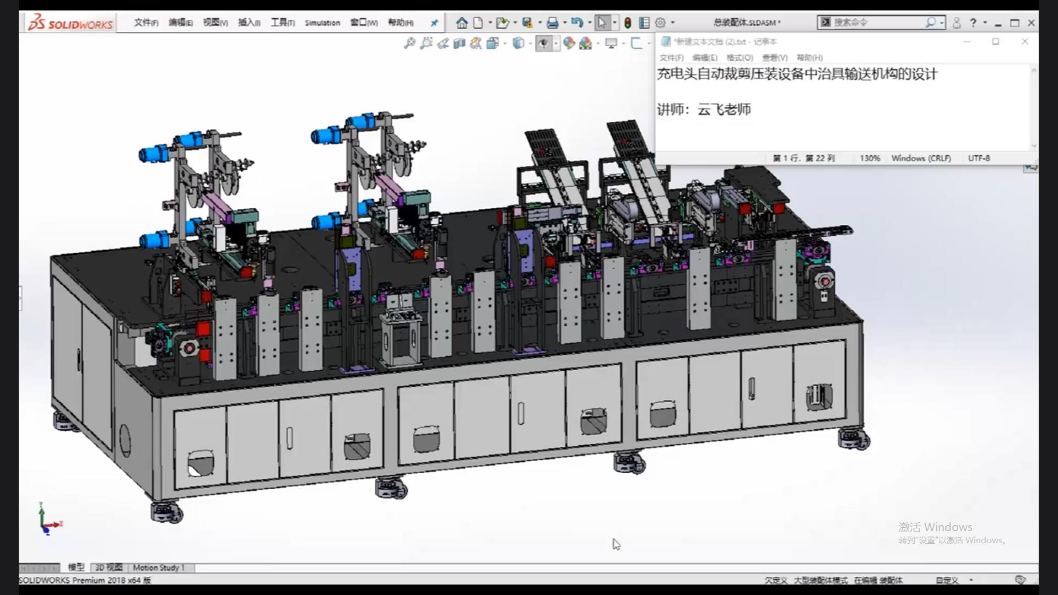Open 文件(F) menu in Notepad
Screen dimensions: 1058x595
click(x=671, y=57)
